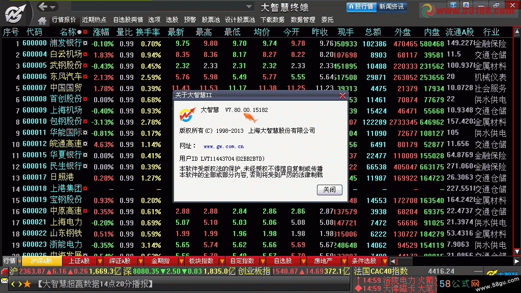
Task: Open the 下载数据 menu
Action: 273,20
